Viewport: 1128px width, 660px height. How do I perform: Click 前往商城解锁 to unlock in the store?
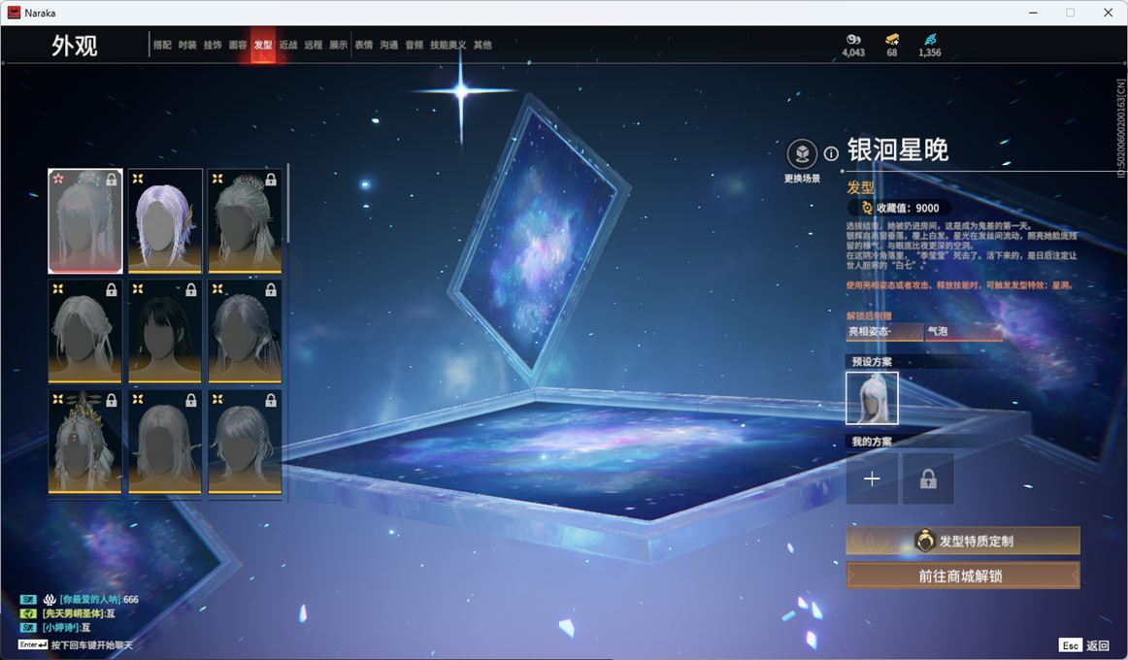click(963, 576)
